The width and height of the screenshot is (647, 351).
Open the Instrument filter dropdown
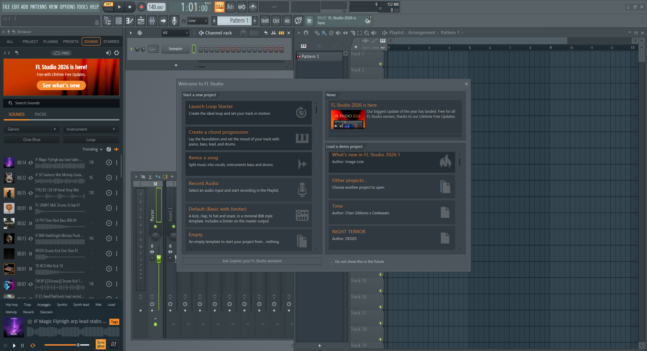[x=91, y=129]
